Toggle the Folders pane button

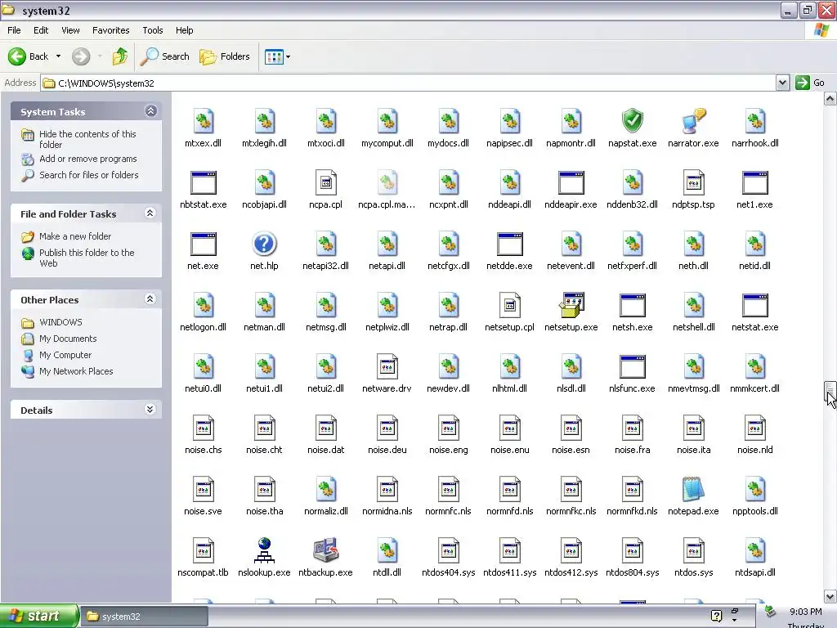point(224,56)
